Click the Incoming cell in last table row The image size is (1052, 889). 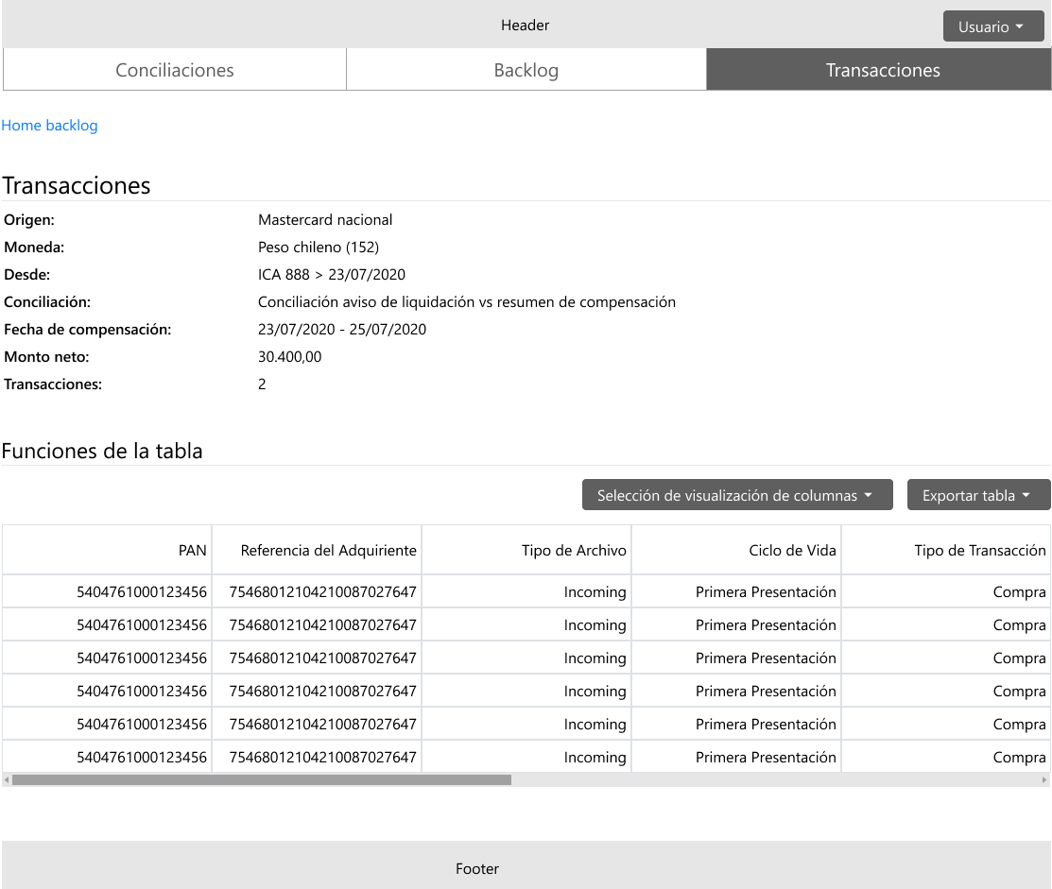pyautogui.click(x=595, y=757)
